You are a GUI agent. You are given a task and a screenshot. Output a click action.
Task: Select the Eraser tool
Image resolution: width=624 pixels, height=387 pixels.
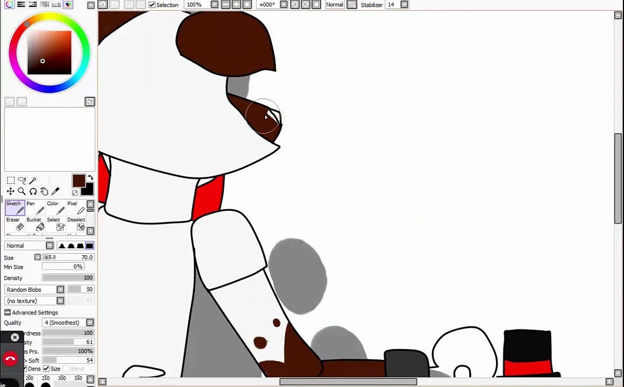(15, 224)
